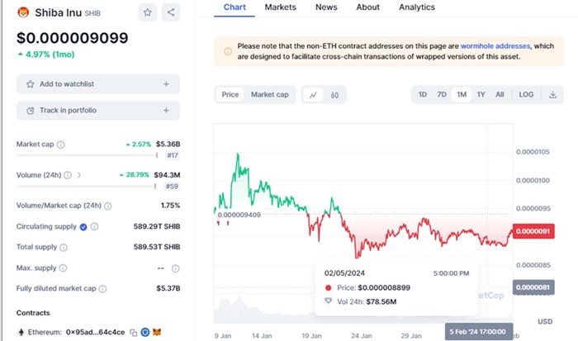Follow the wormhole addresses link
The height and width of the screenshot is (341, 578).
[x=495, y=46]
